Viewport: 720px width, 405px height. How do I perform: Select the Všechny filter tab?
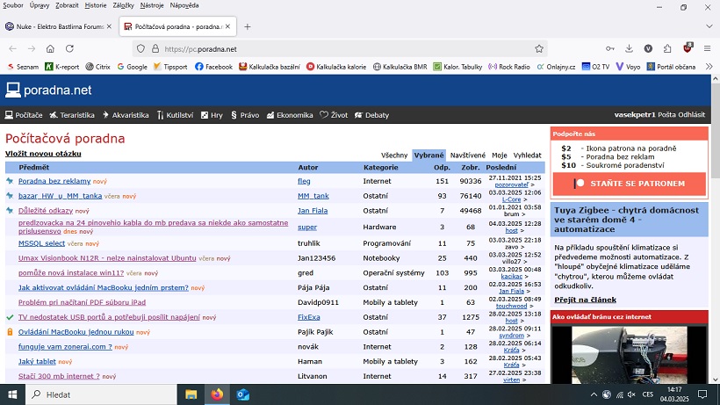click(x=394, y=155)
